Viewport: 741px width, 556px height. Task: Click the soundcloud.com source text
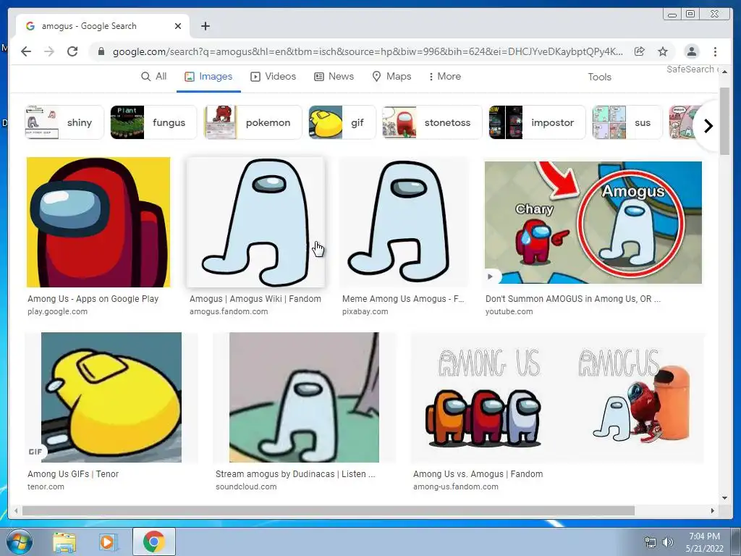[x=246, y=486]
